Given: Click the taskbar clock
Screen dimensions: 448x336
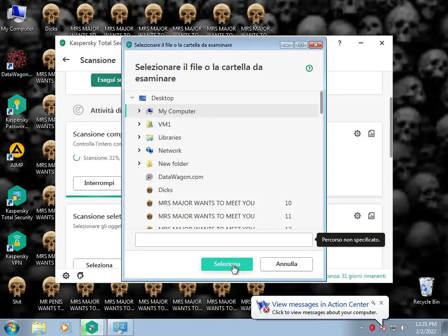Looking at the screenshot, I should pos(426,328).
